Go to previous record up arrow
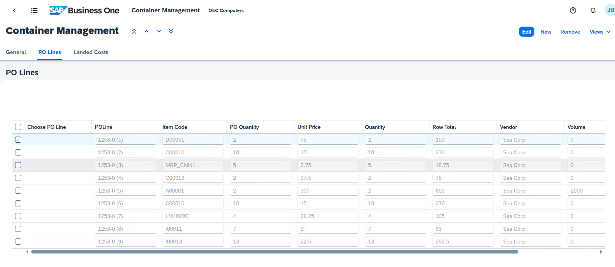 (x=147, y=31)
